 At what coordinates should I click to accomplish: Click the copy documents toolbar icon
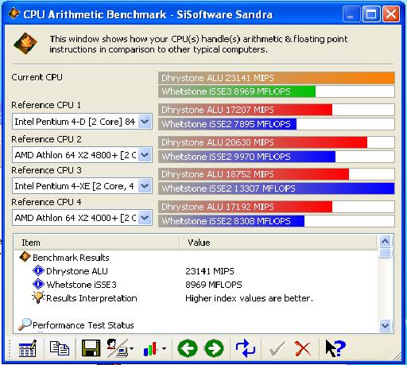(x=60, y=348)
